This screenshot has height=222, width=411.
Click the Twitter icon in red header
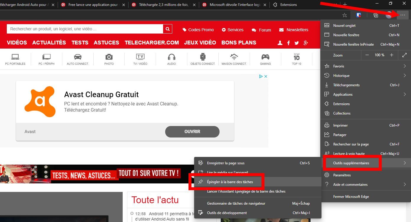[297, 43]
